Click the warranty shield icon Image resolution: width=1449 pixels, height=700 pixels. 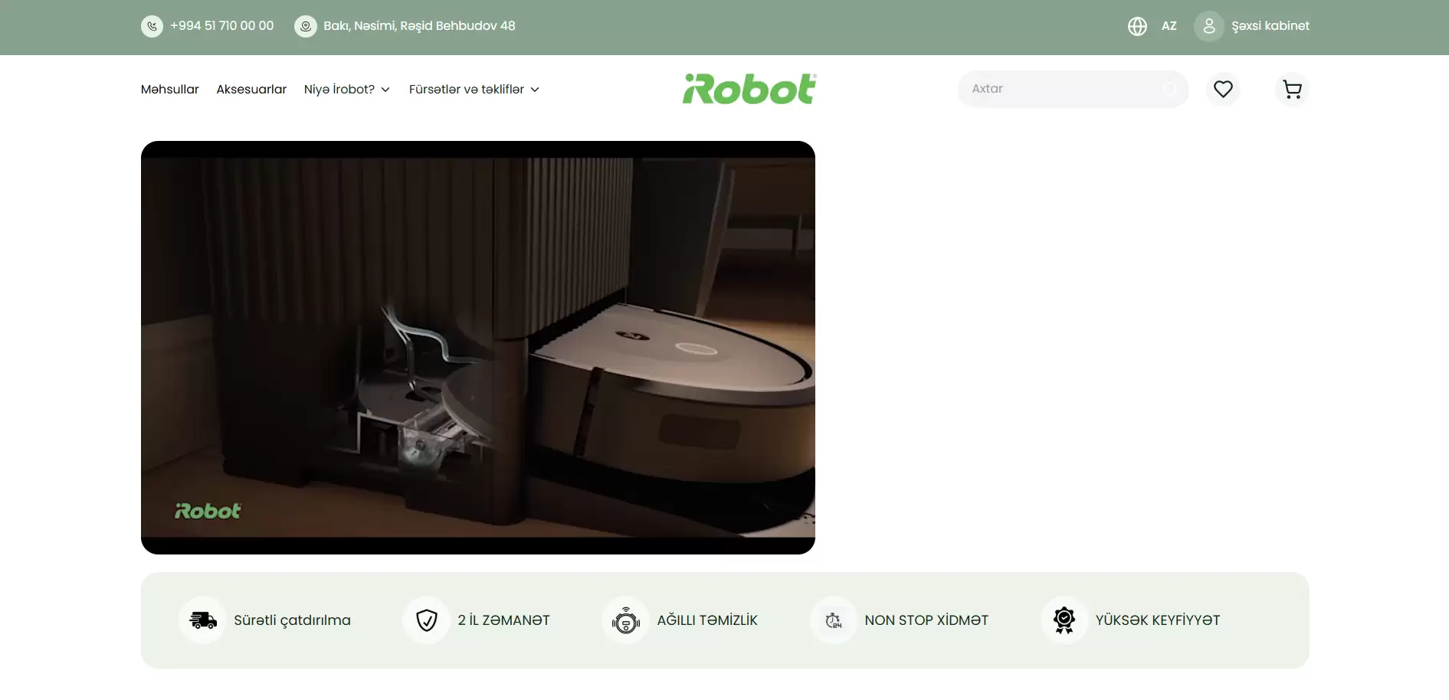pos(427,620)
